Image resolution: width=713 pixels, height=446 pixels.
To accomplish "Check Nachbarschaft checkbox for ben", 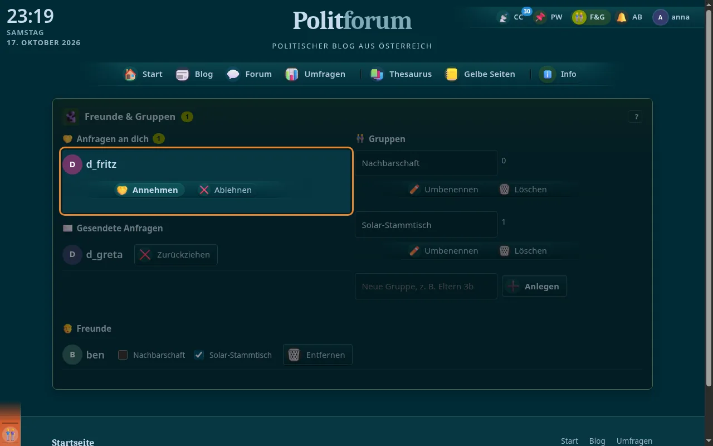I will 123,355.
